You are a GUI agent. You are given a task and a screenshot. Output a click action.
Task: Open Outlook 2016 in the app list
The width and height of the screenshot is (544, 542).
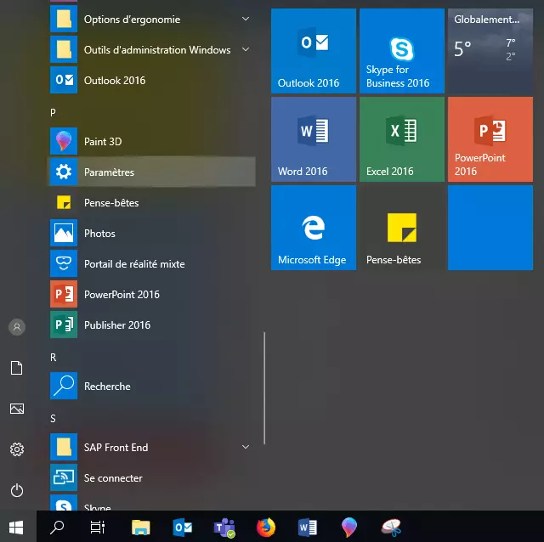(153, 80)
